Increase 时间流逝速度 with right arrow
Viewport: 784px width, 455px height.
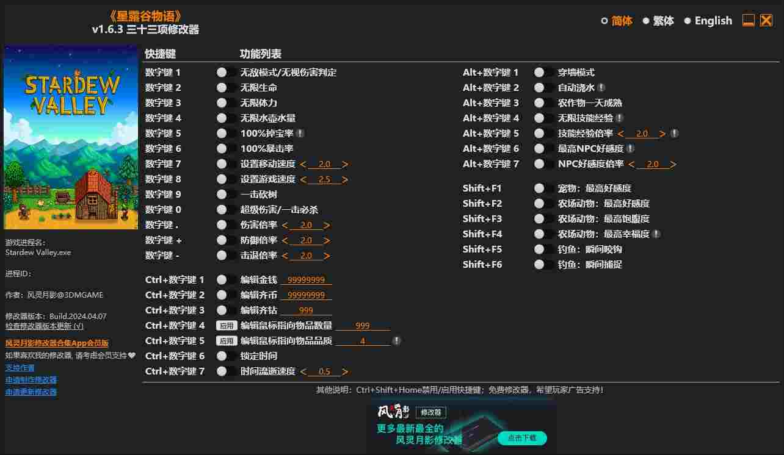coord(345,371)
